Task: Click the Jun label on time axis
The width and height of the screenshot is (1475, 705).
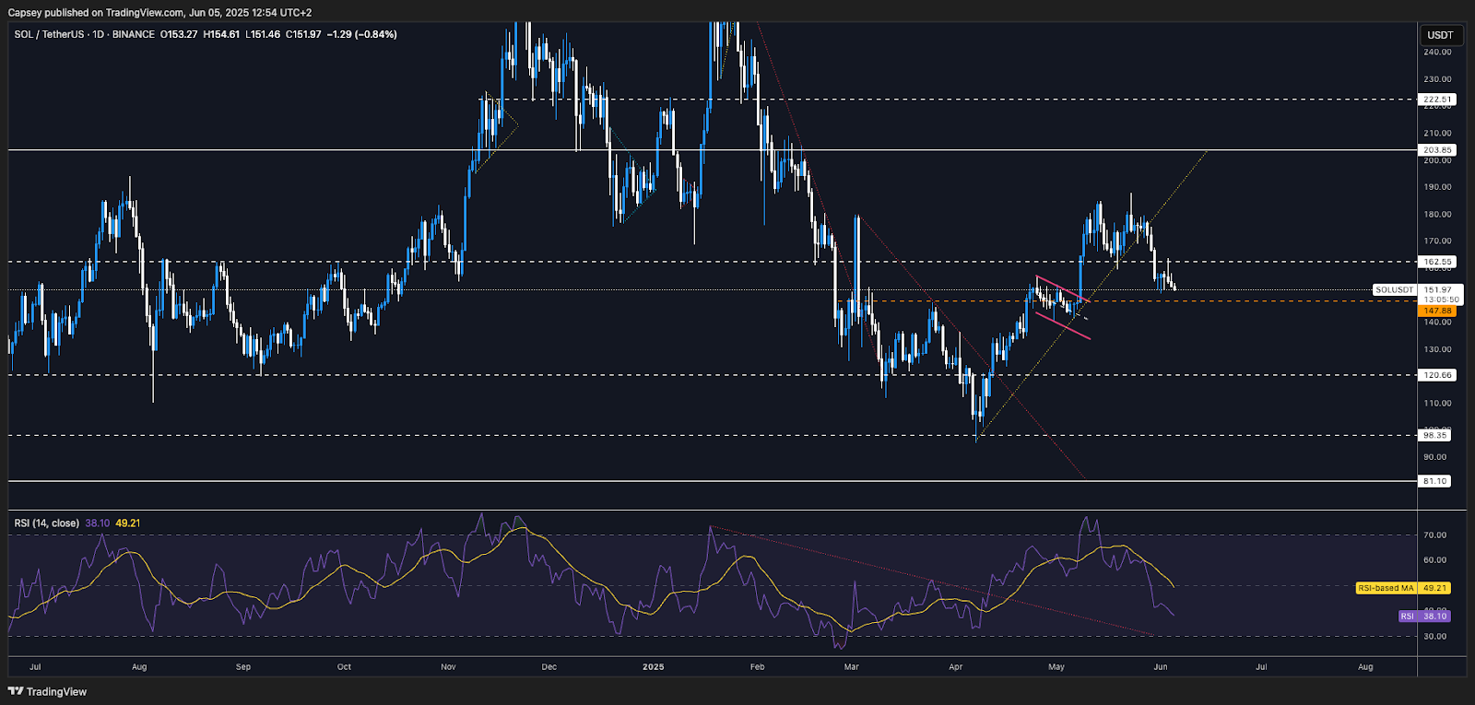Action: (x=1161, y=666)
